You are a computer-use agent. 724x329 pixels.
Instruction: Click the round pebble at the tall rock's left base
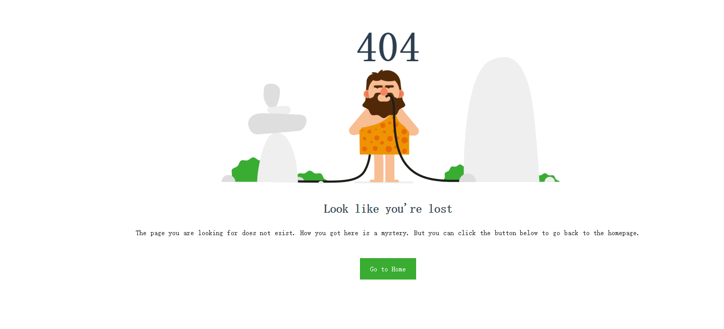click(467, 178)
